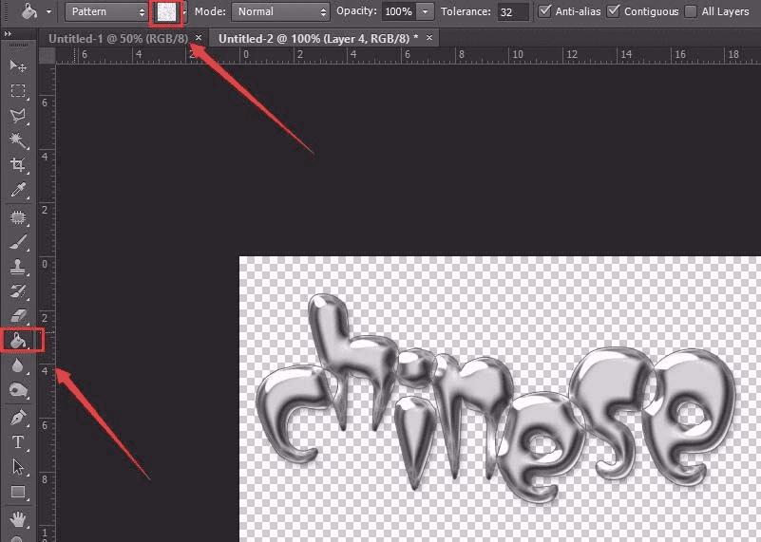
Task: Toggle the Anti-alias checkbox
Action: (545, 10)
